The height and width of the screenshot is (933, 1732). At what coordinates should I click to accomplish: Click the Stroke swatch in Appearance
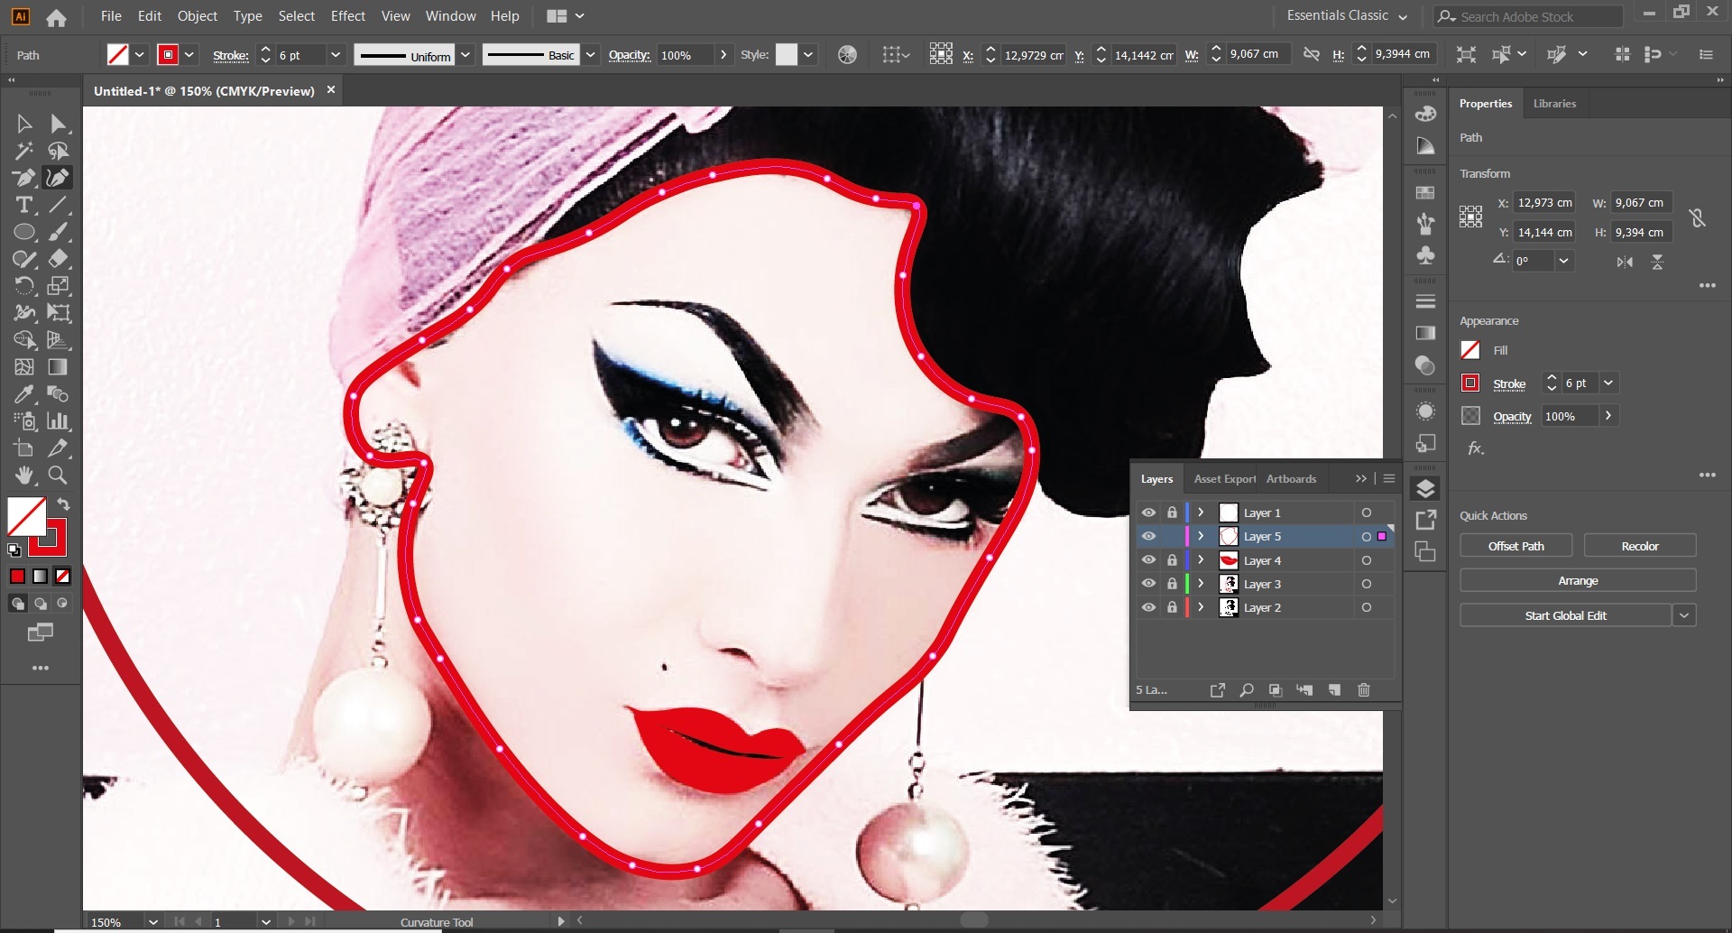[1470, 383]
